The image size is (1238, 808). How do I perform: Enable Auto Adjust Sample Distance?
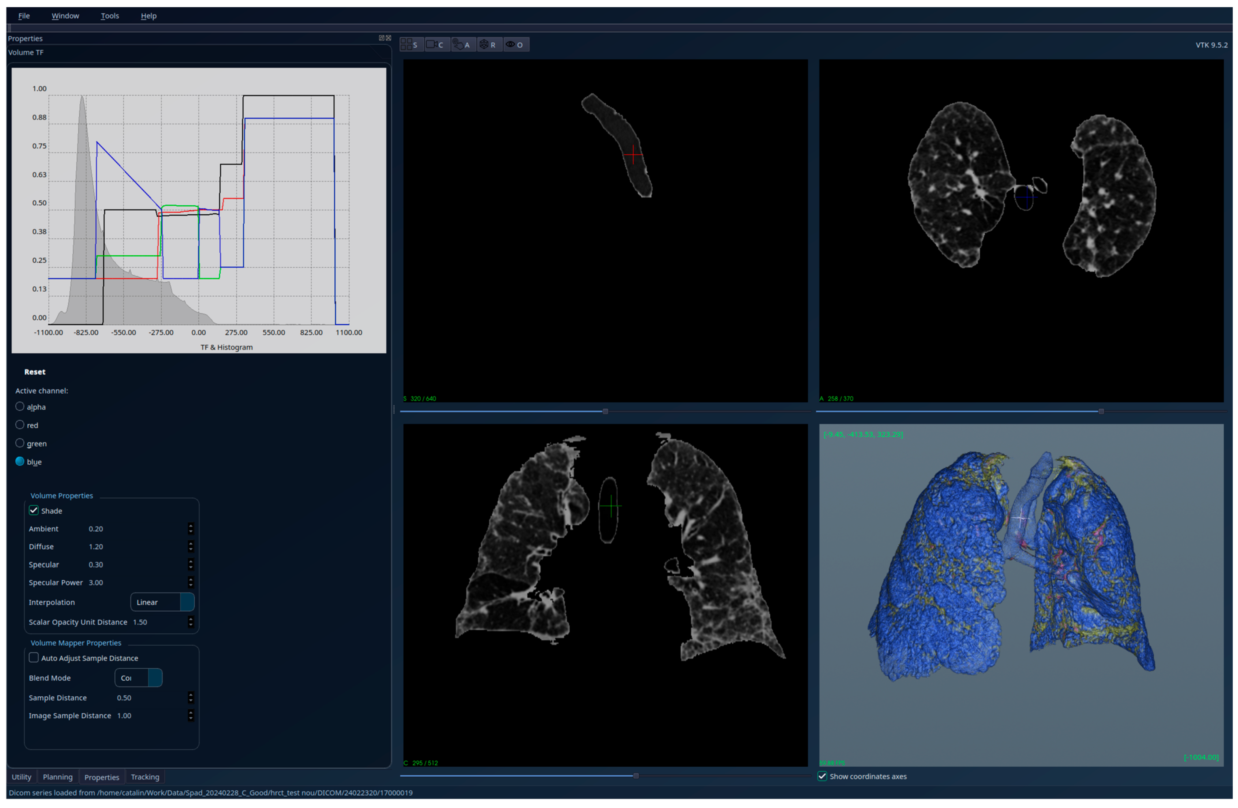34,658
